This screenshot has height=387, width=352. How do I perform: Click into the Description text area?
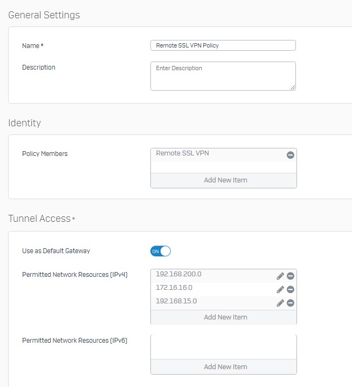tap(223, 76)
